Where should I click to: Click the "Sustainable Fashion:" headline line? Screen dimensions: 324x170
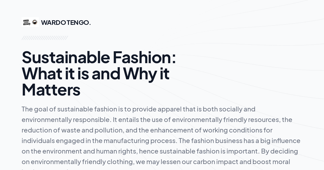tap(99, 57)
